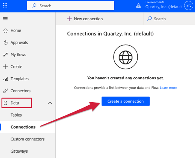Screen dimensions: 195x158
Task: Click the Create plus icon in sidebar
Action: [x=5, y=67]
